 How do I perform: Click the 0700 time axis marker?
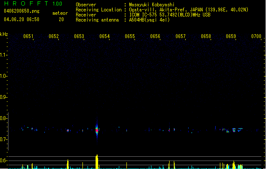[256, 36]
